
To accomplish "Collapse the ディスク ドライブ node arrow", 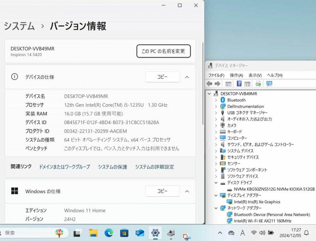I will 216,183.
